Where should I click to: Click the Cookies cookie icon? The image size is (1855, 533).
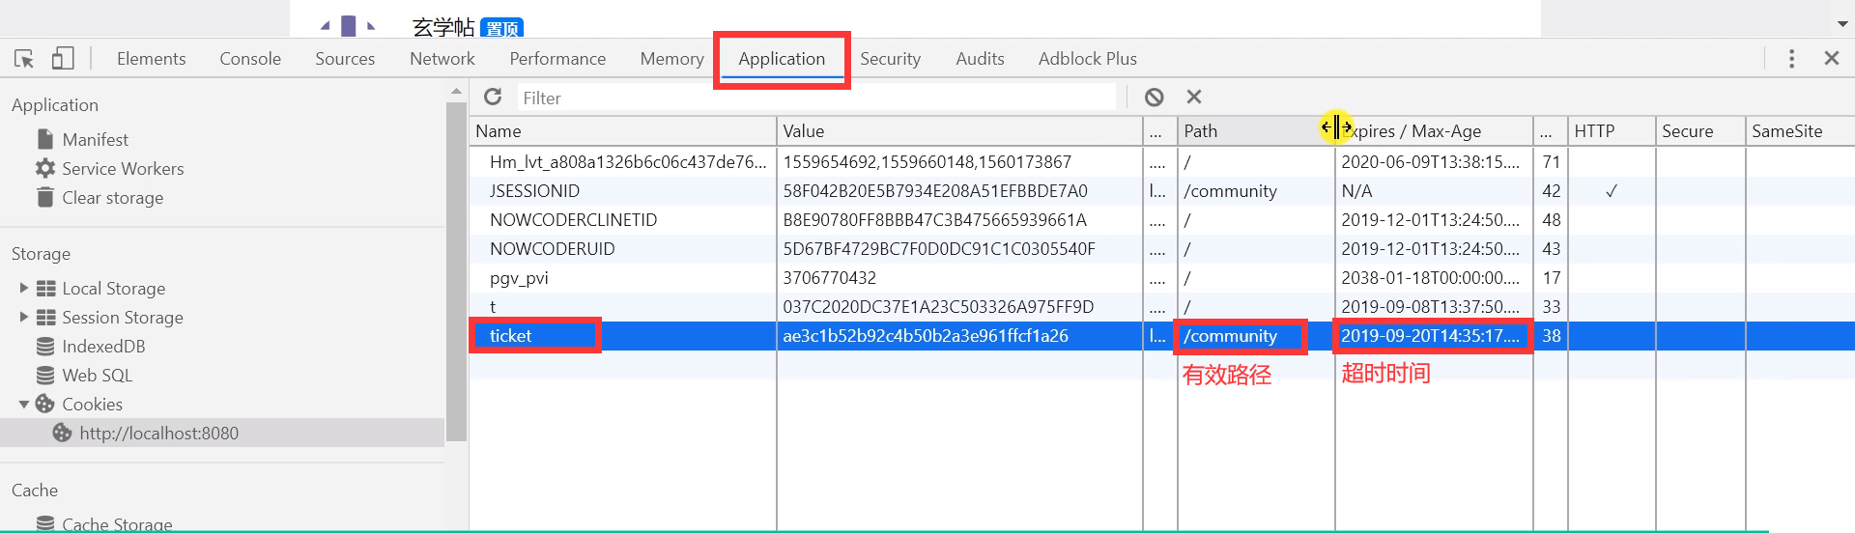click(44, 404)
